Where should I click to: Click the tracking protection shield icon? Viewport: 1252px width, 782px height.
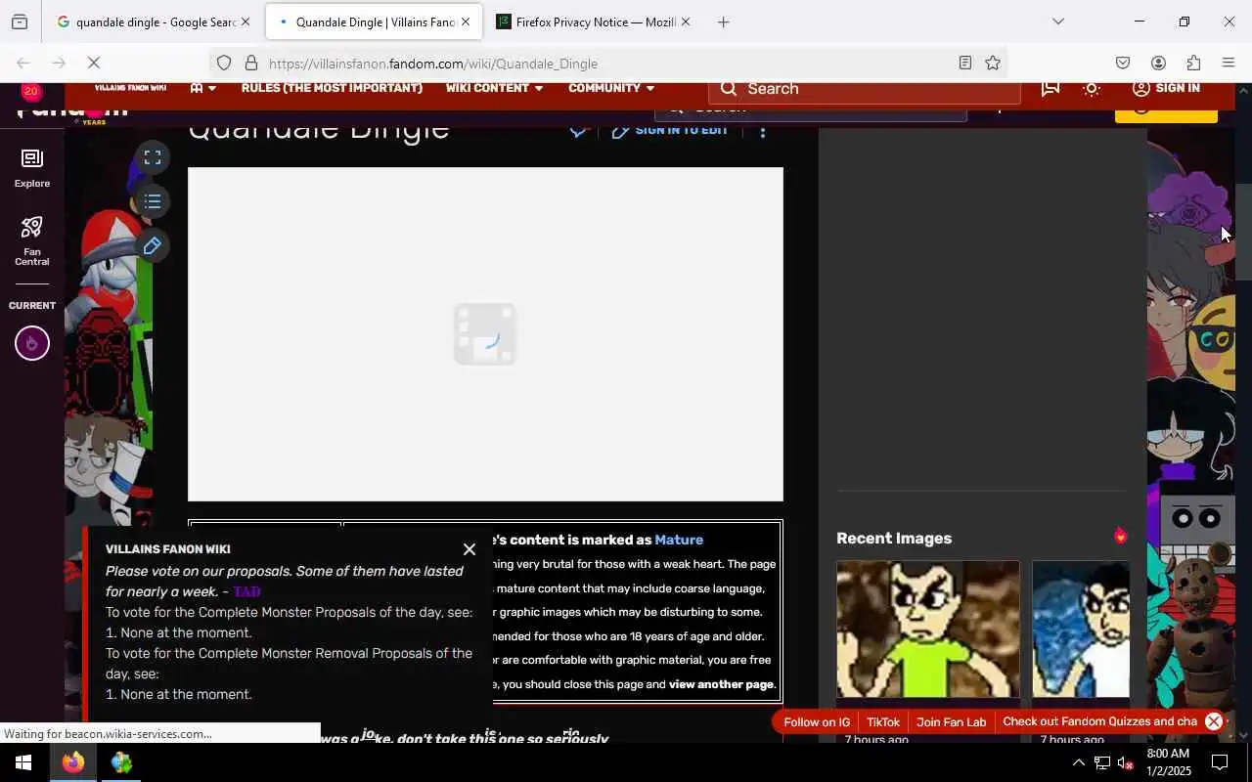click(224, 64)
